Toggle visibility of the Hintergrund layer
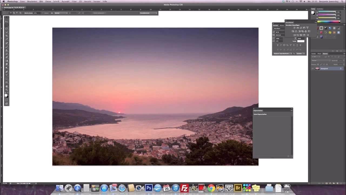 click(x=313, y=68)
